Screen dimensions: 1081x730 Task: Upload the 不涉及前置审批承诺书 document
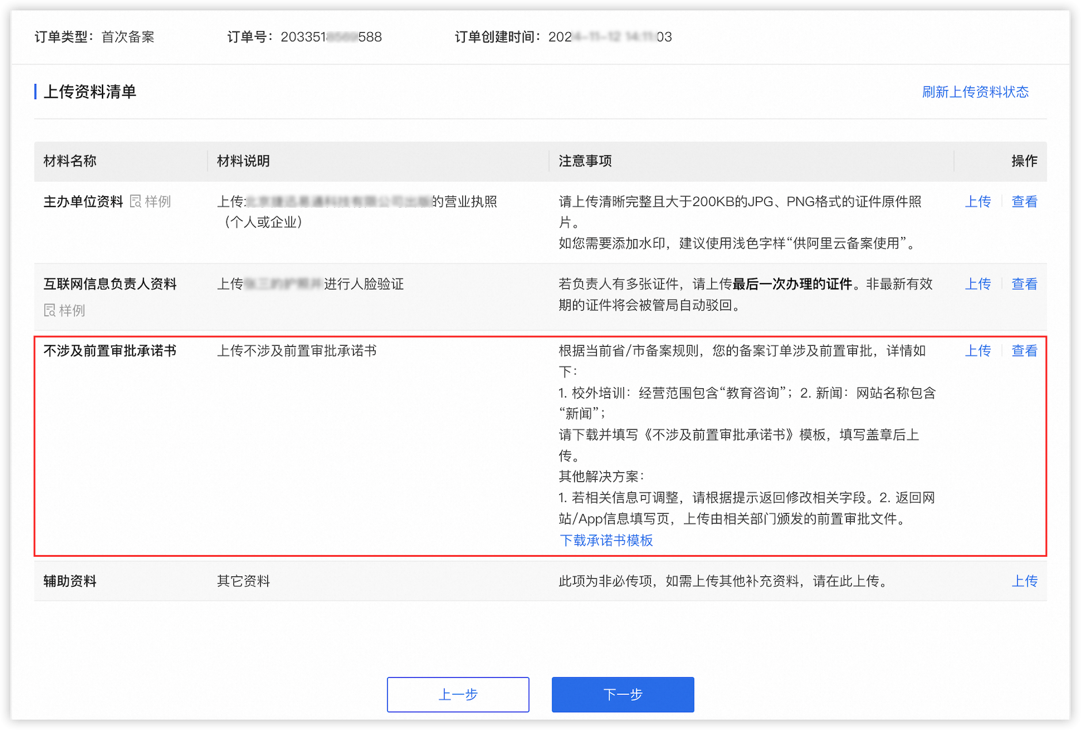[977, 350]
